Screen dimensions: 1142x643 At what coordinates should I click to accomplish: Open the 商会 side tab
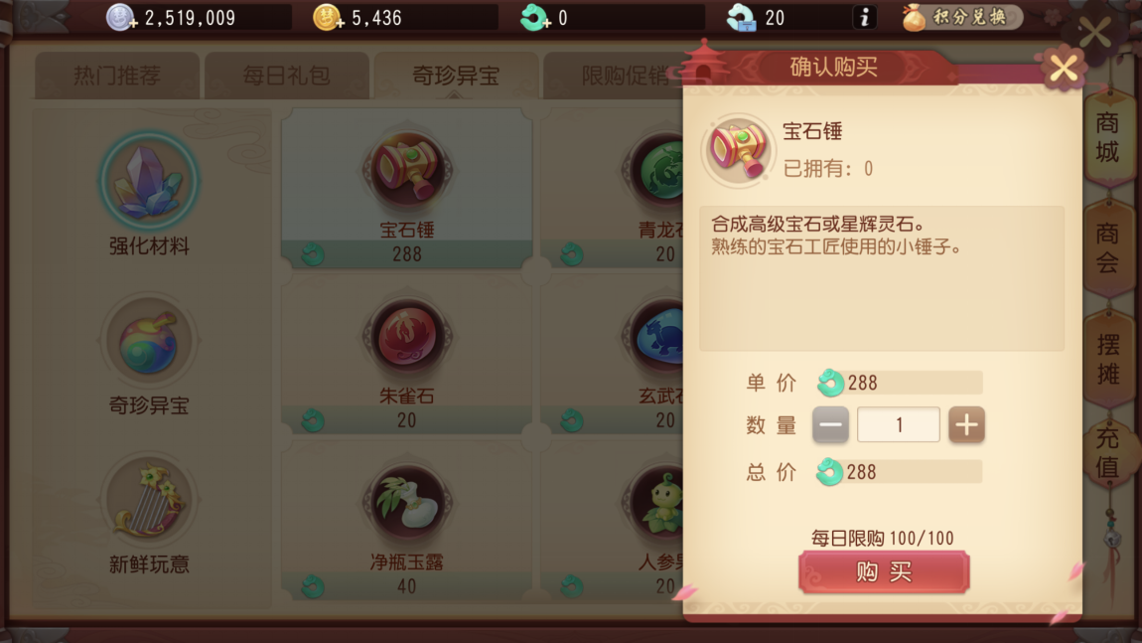(x=1107, y=247)
